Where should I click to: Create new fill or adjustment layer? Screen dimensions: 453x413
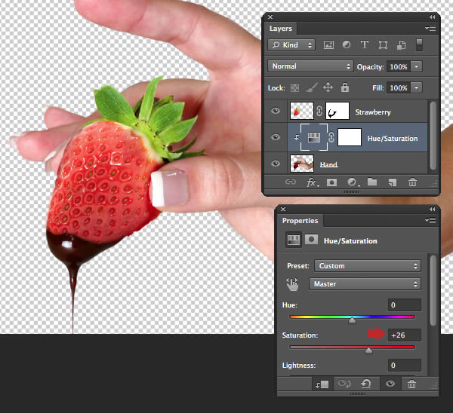352,182
